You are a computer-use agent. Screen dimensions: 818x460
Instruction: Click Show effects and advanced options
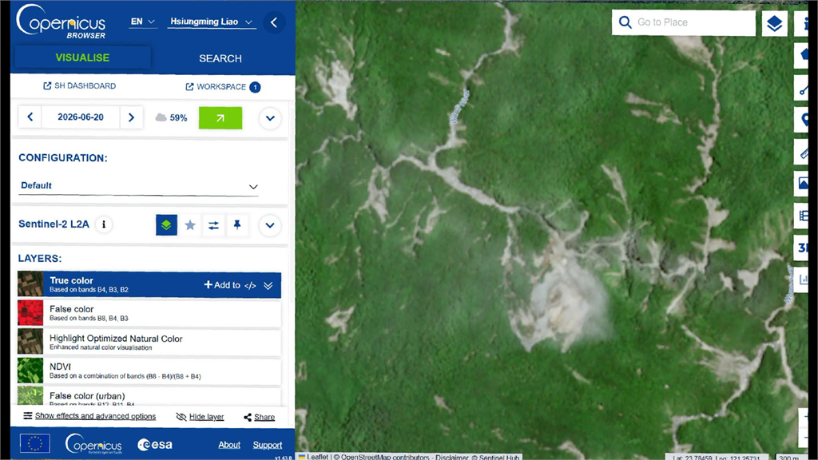[89, 416]
